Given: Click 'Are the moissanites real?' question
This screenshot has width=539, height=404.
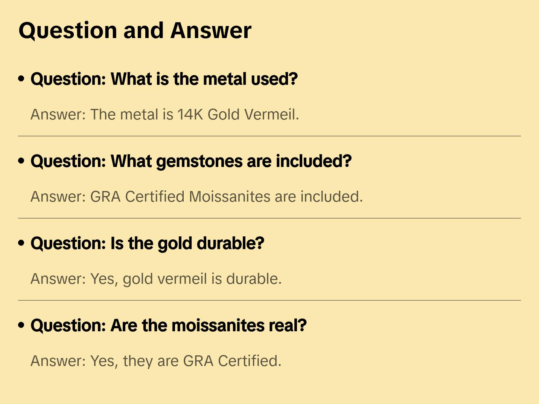Looking at the screenshot, I should (x=169, y=326).
